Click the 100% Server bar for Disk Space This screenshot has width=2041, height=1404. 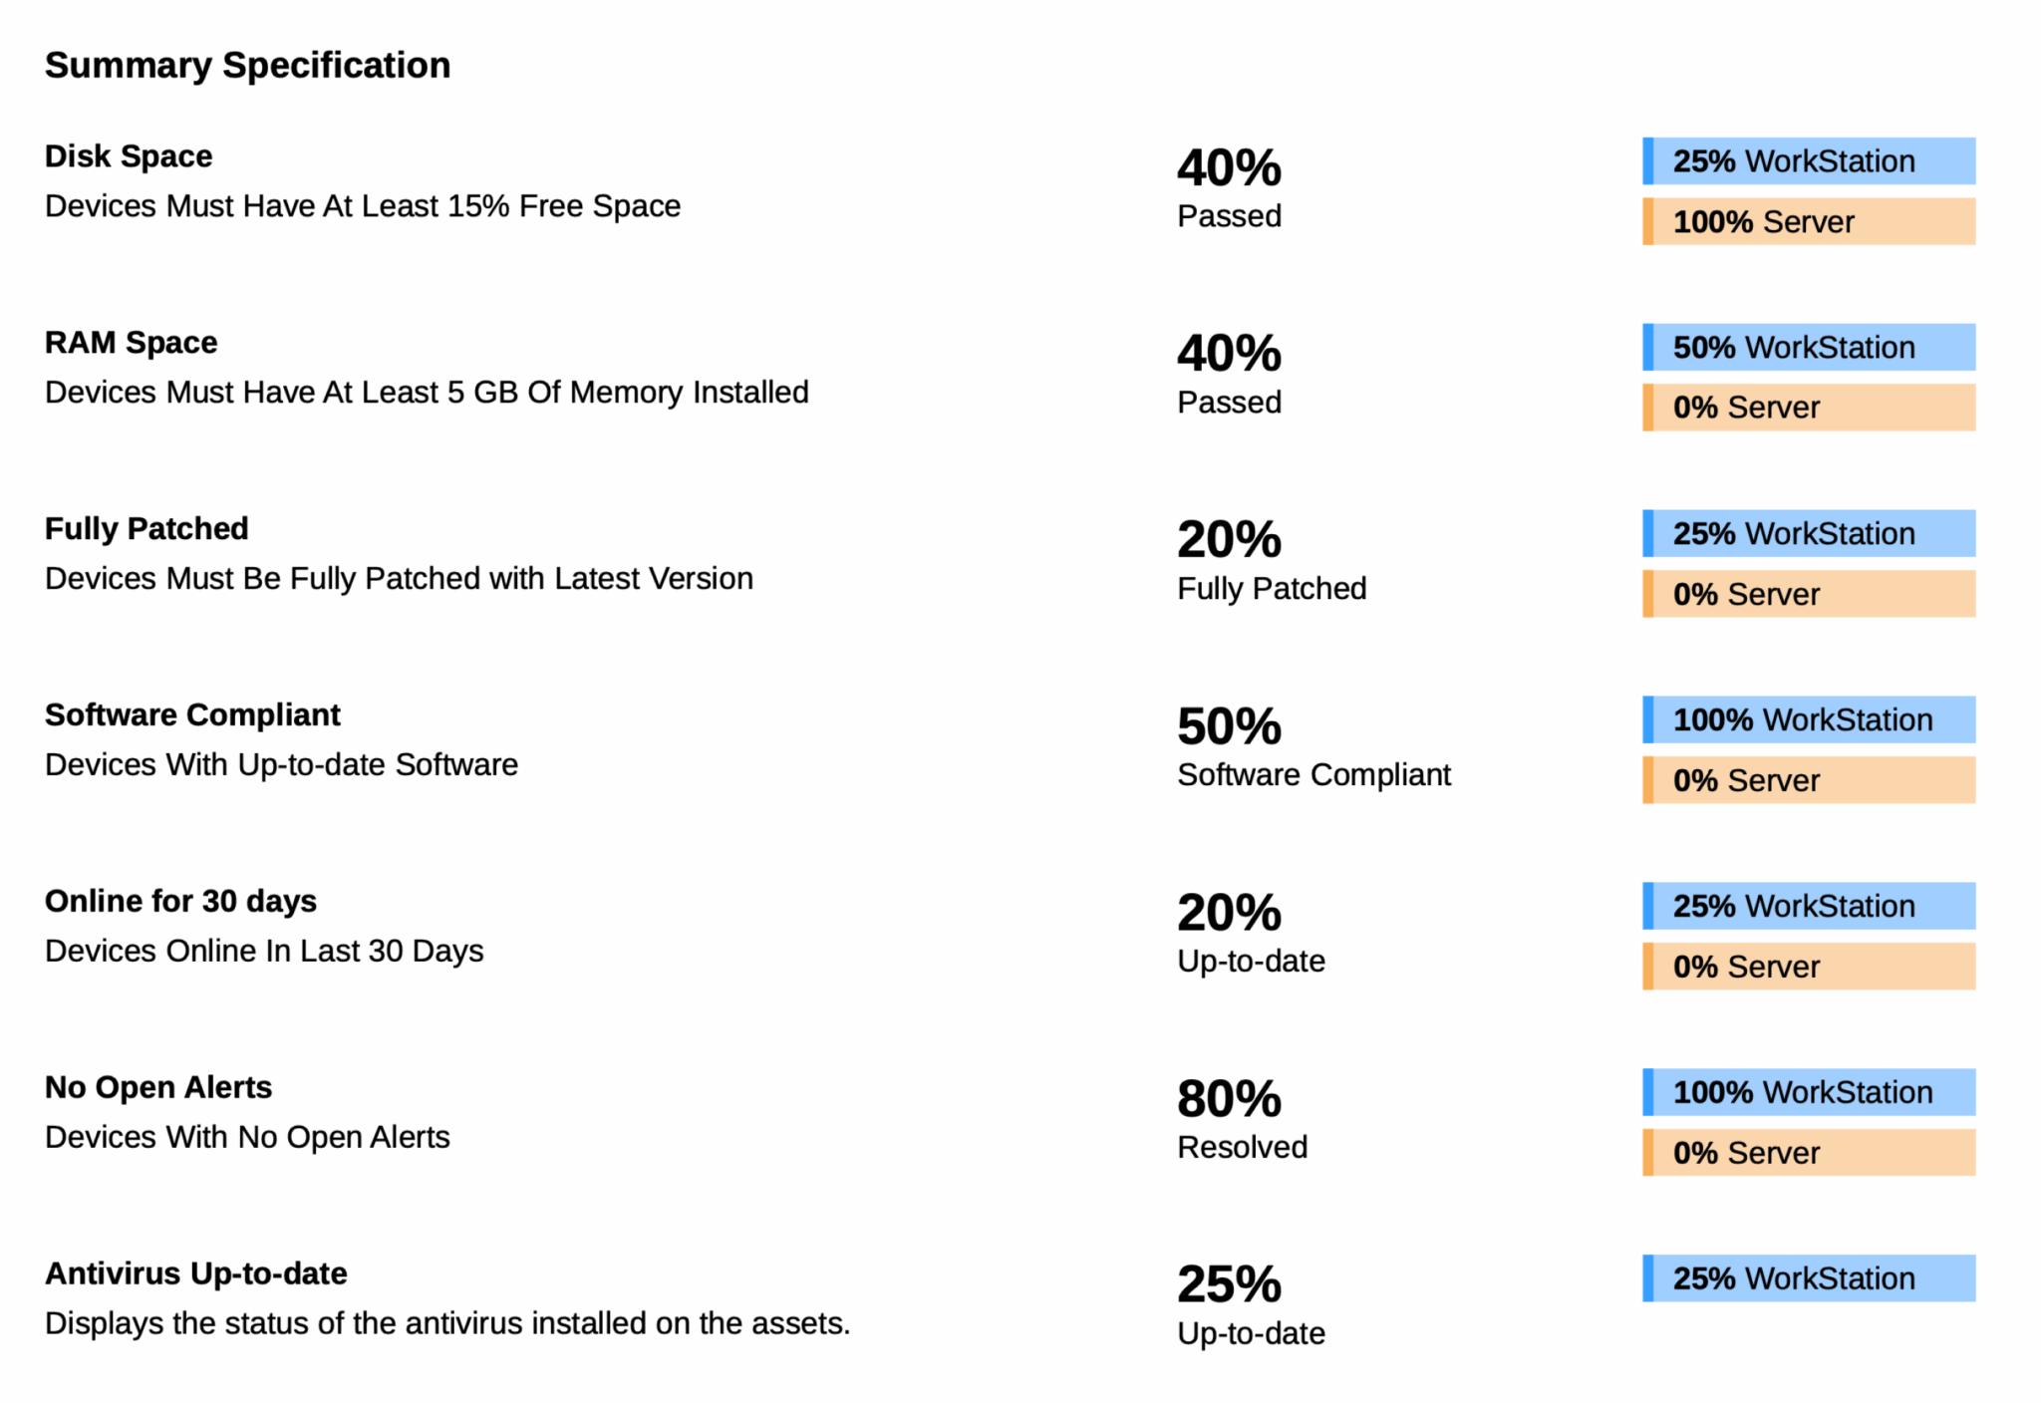(1808, 221)
